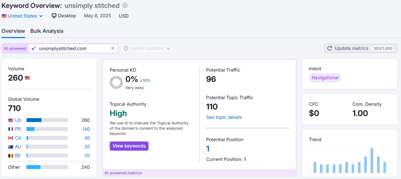The width and height of the screenshot is (401, 179).
Task: Click the US volume progress bar
Action: pyautogui.click(x=47, y=120)
